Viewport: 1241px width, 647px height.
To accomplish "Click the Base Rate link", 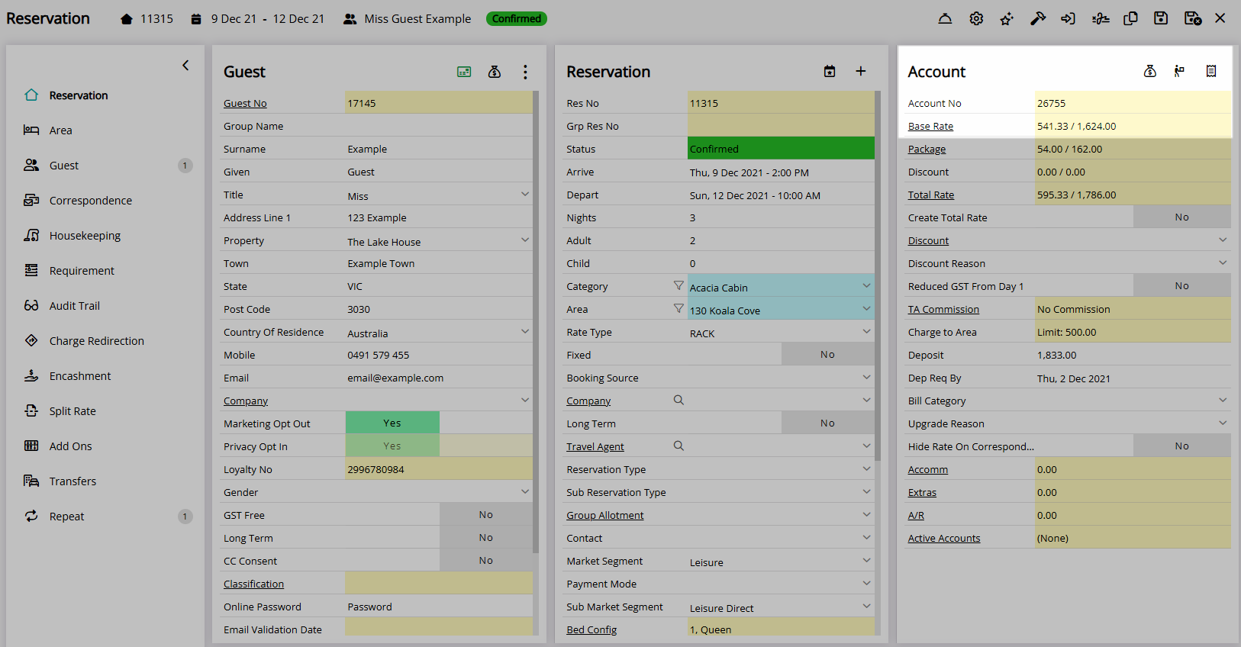I will coord(930,126).
